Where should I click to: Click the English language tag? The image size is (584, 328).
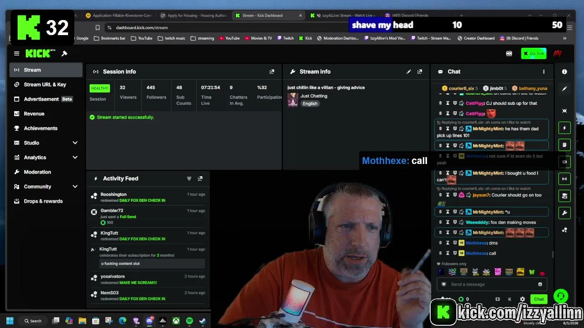[310, 103]
